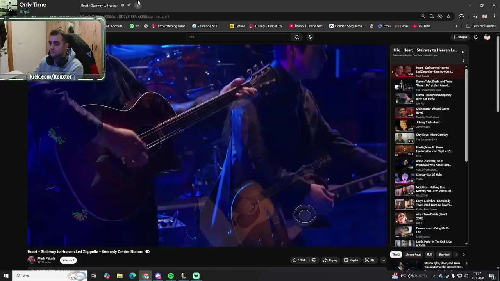Viewport: 500px width, 281px height.
Task: Mute the tab via speaker icon
Action: 122,5
